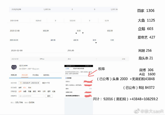This screenshot has height=115, width=165.
Task: Click the 爱奇艺 427 label
Action: pos(146,37)
